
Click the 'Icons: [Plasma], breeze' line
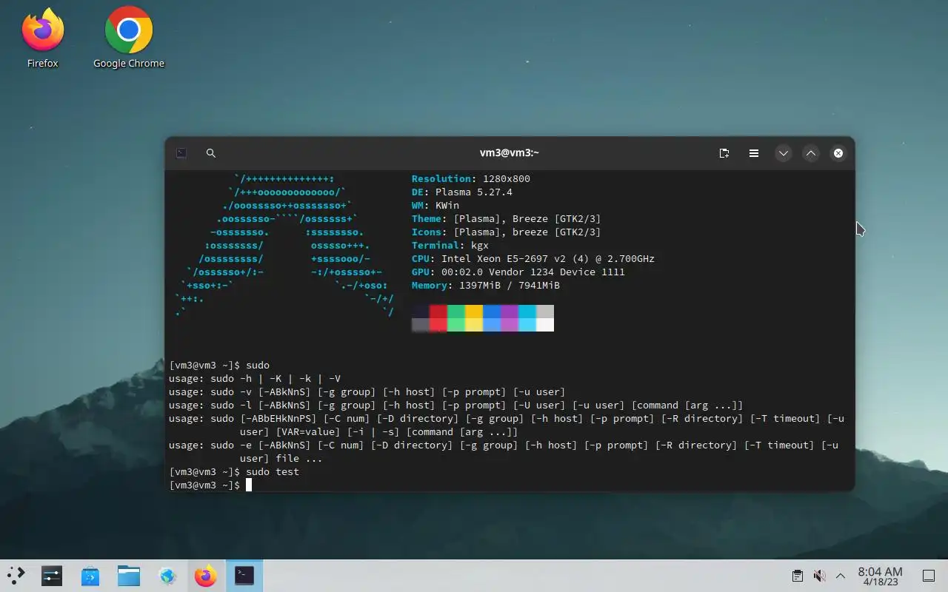point(507,232)
